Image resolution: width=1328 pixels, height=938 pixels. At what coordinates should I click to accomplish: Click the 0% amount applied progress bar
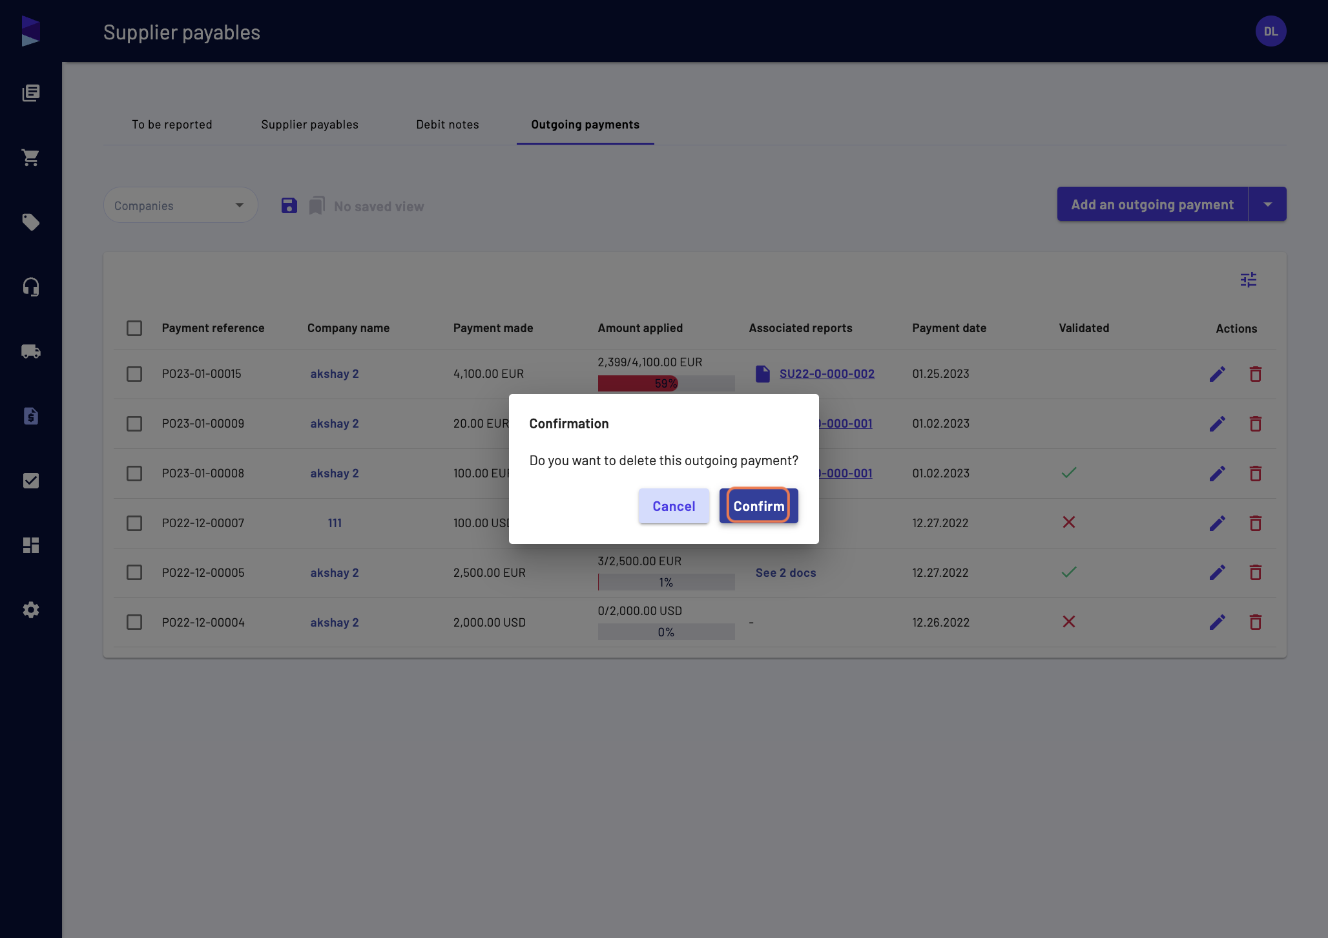[x=666, y=632]
